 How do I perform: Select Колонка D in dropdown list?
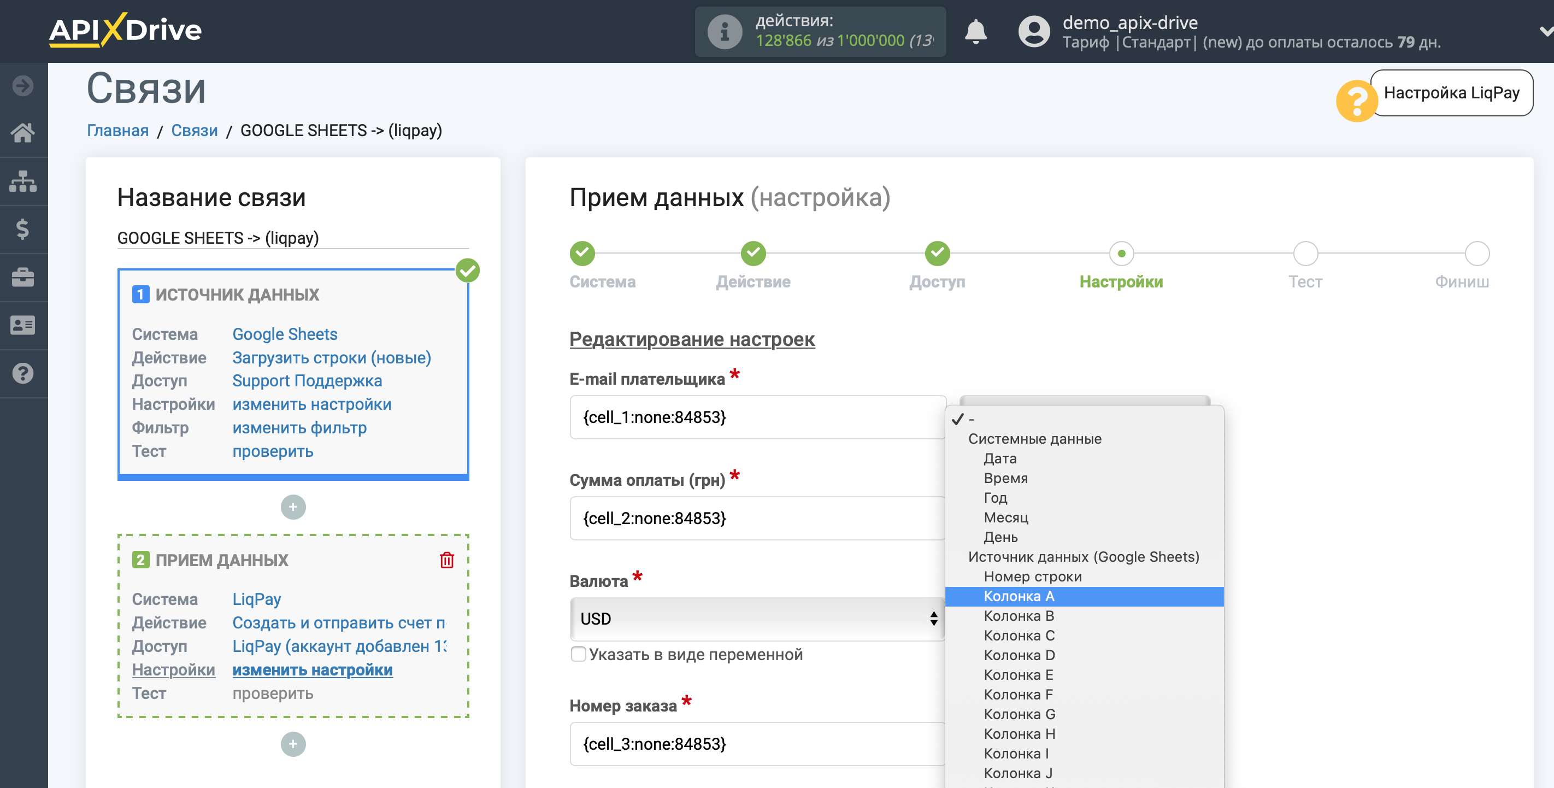[1085, 655]
